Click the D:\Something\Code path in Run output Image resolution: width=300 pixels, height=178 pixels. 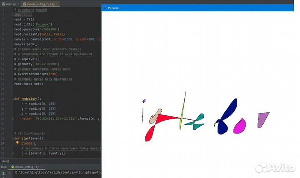pyautogui.click(x=58, y=173)
